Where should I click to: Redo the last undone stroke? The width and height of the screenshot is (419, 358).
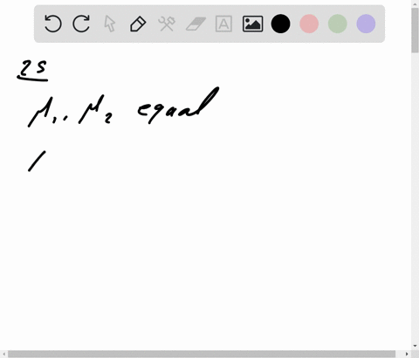click(81, 24)
